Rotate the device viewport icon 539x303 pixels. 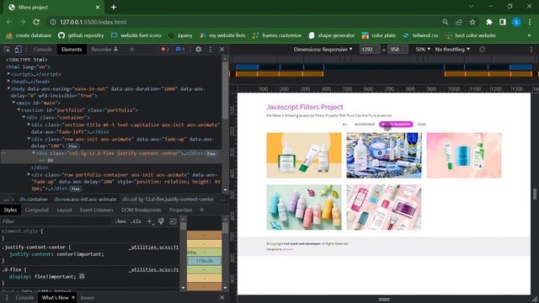click(x=483, y=50)
